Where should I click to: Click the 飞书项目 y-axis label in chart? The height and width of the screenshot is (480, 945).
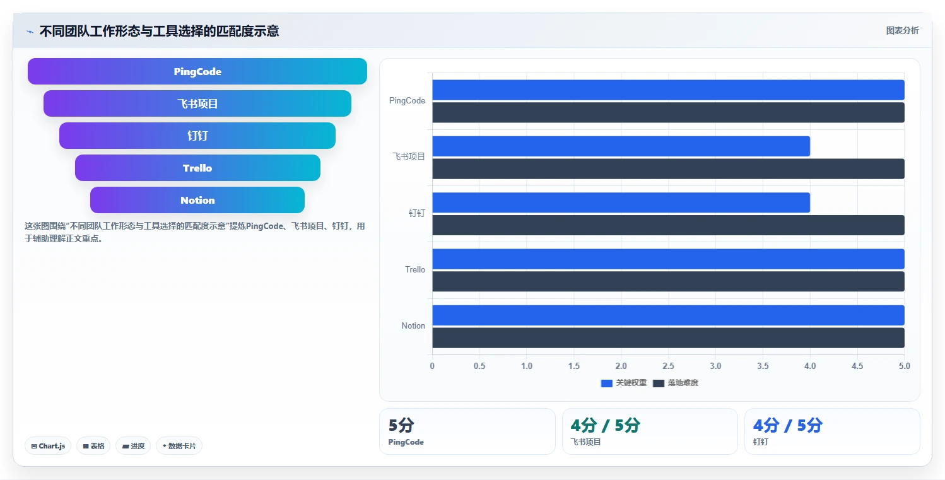click(408, 157)
